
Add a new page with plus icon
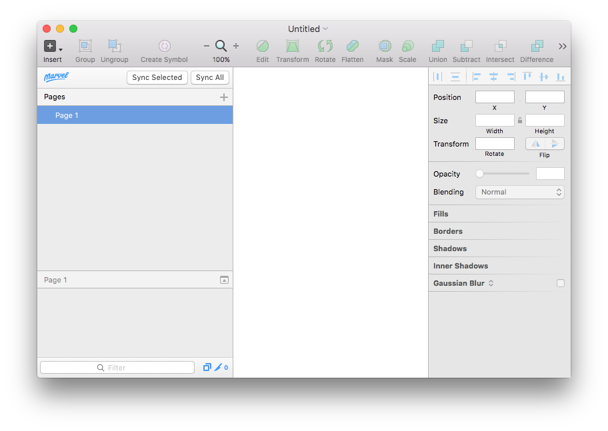(224, 97)
